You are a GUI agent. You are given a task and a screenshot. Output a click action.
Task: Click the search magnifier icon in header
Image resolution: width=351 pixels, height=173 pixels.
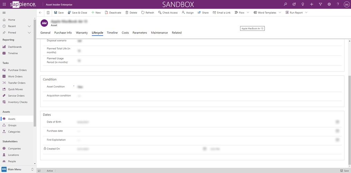coord(285,4)
